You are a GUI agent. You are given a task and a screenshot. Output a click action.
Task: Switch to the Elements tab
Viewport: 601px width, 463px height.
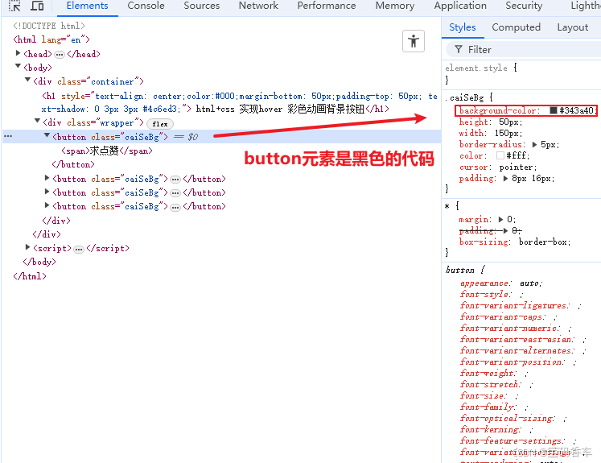coord(88,6)
